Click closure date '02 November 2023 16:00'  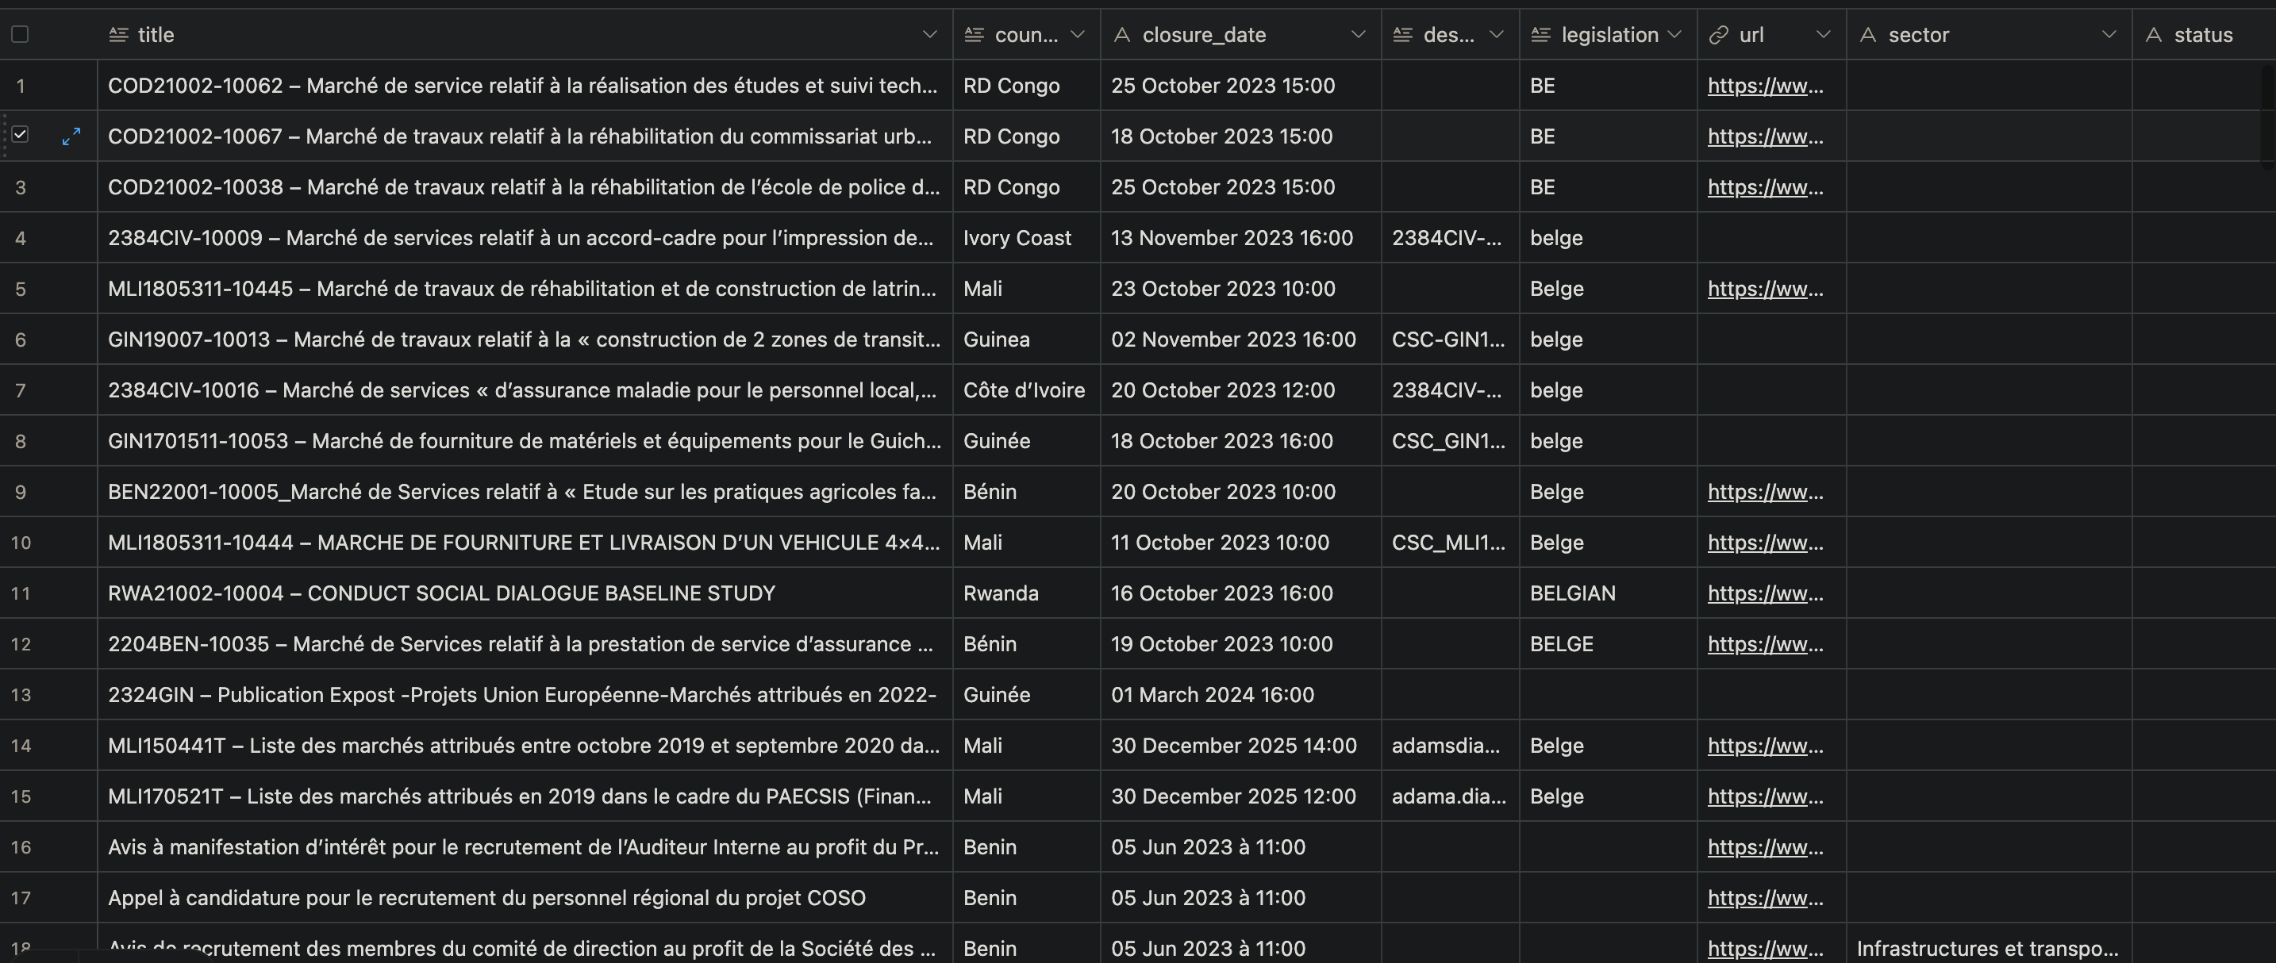click(1240, 340)
